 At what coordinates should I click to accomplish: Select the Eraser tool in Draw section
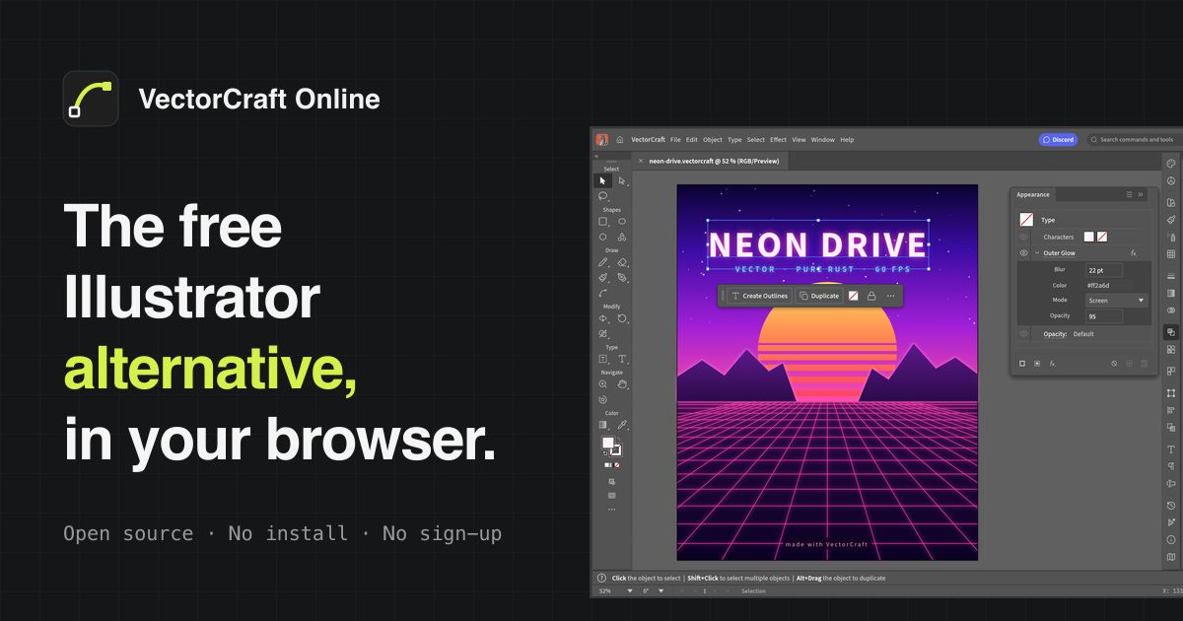622,263
